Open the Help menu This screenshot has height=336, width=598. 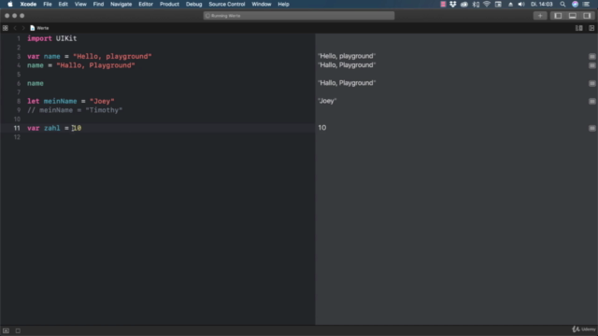click(283, 4)
